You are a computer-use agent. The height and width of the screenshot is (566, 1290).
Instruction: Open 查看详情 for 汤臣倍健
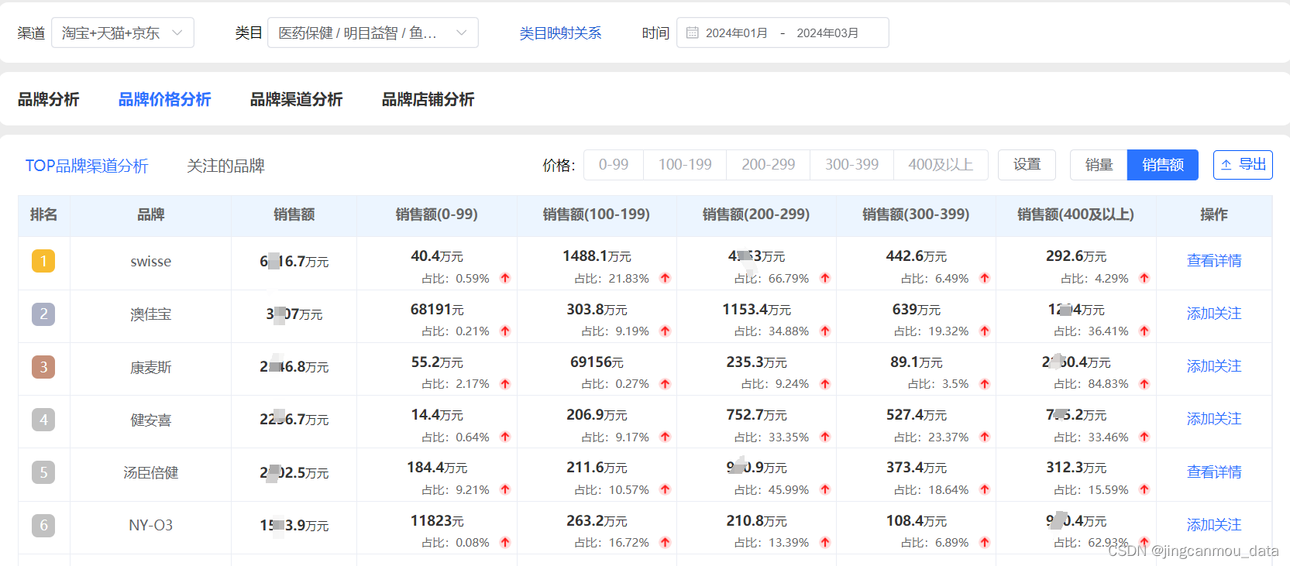[1214, 472]
